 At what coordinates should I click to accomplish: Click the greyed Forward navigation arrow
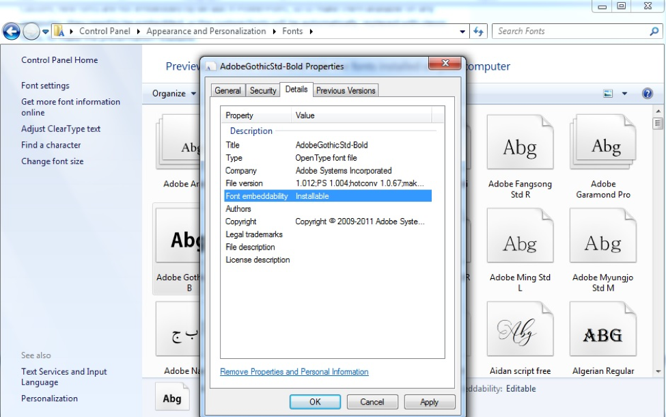pyautogui.click(x=31, y=31)
